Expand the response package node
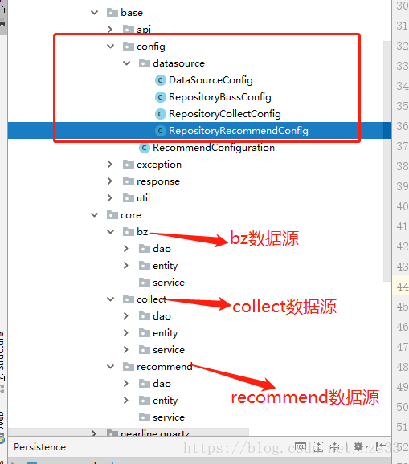Viewport: 409px width, 464px height. point(110,181)
